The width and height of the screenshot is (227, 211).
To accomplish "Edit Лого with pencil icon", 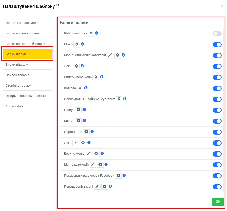I will (x=76, y=143).
